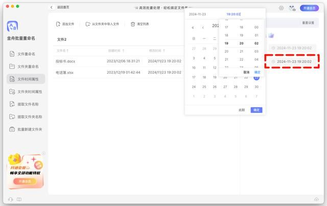This screenshot has height=206, width=327.
Task: Click the blue 确定 button under the calendar
Action: point(256,110)
